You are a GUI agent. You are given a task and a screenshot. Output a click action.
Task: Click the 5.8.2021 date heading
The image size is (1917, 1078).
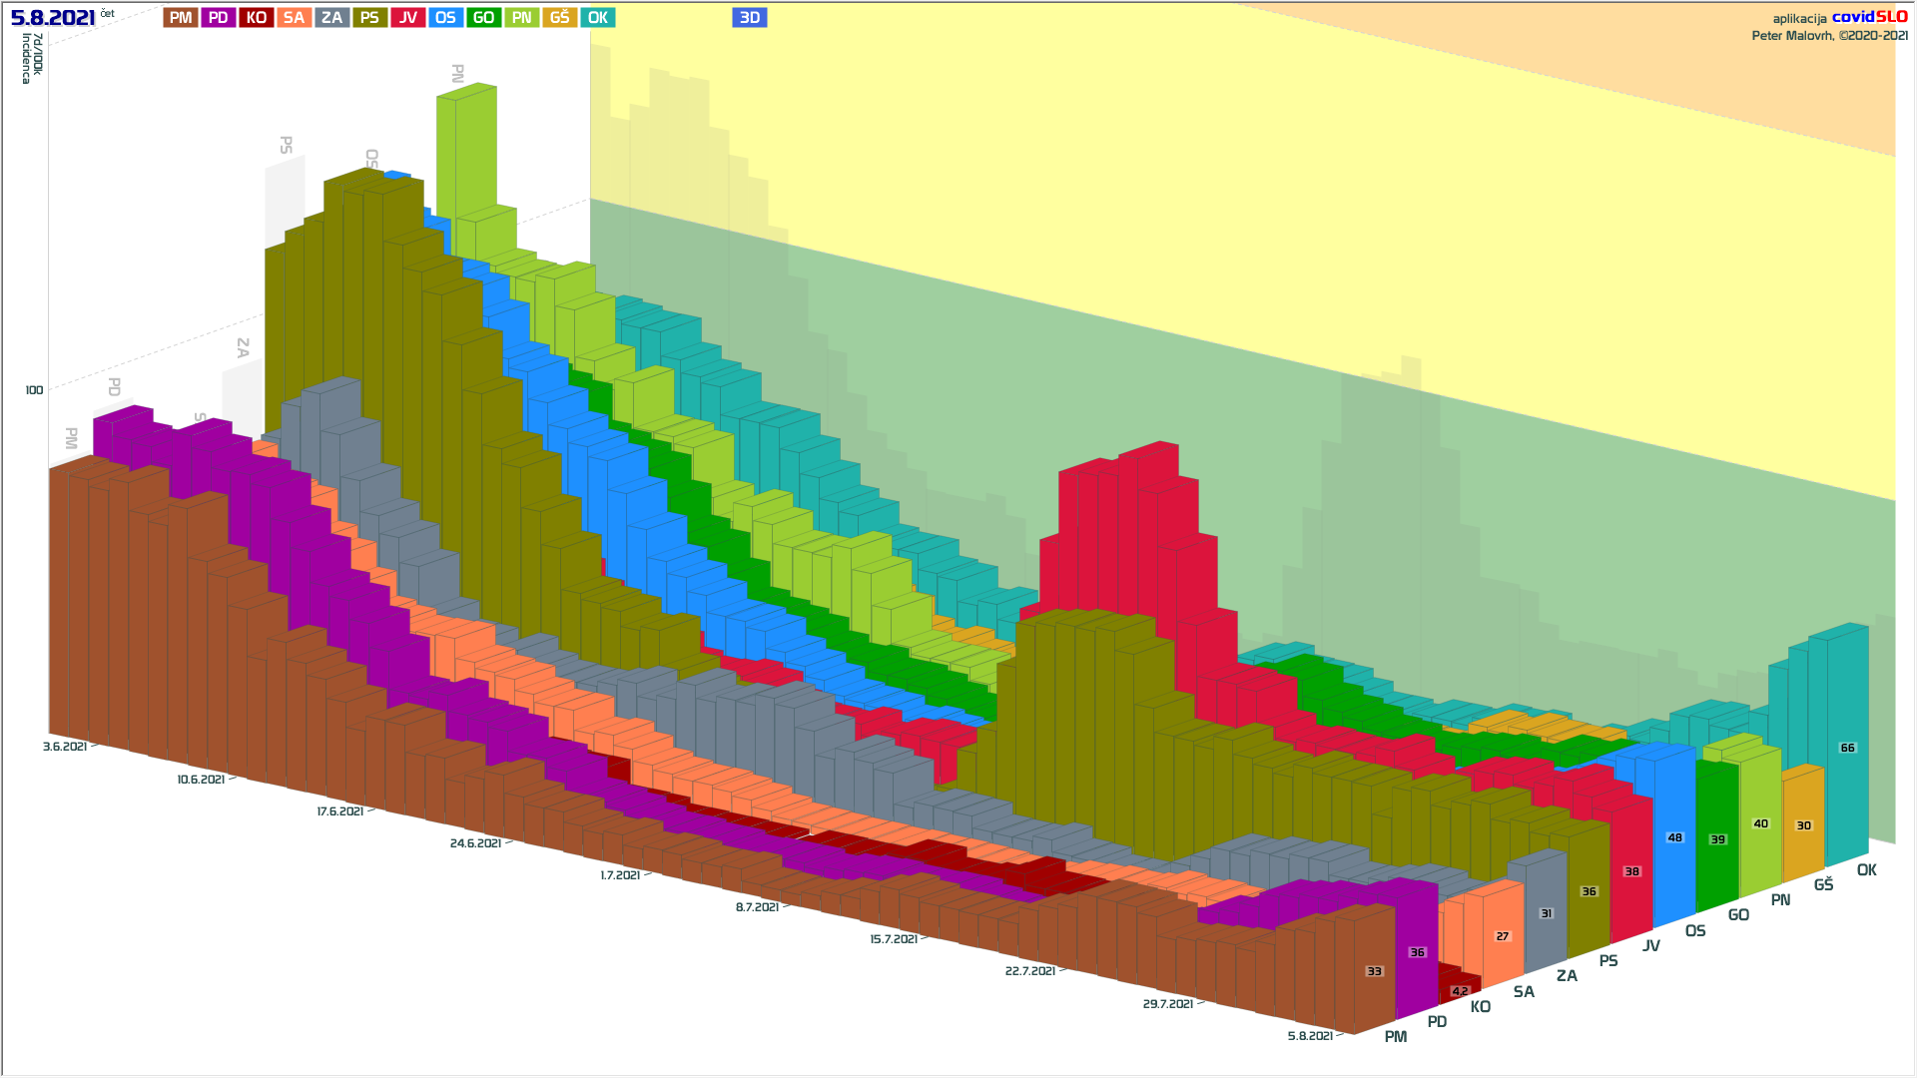coord(53,18)
